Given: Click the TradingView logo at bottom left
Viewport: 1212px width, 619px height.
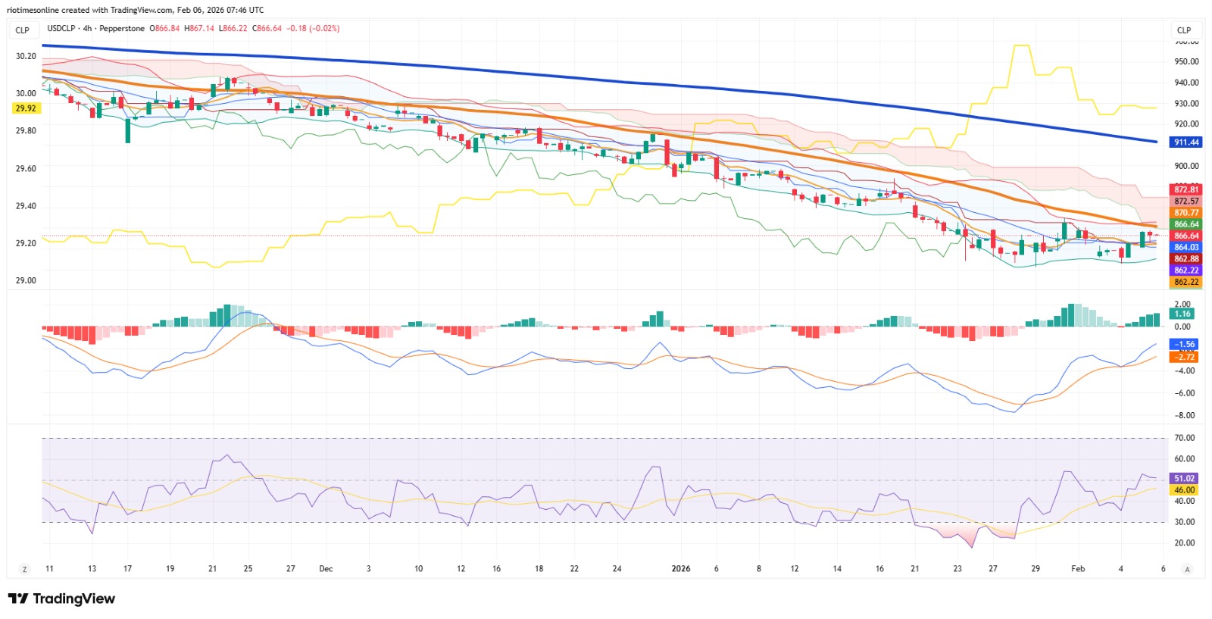Looking at the screenshot, I should (x=61, y=599).
